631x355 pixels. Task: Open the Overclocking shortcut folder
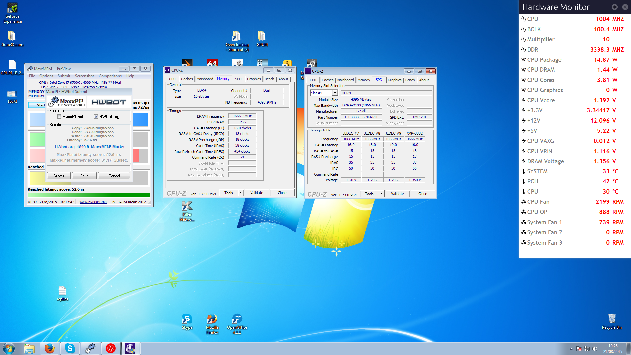click(237, 41)
